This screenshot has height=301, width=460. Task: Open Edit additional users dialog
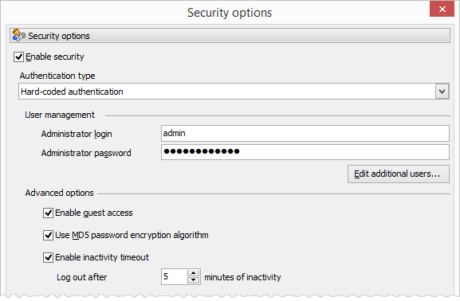click(x=399, y=174)
